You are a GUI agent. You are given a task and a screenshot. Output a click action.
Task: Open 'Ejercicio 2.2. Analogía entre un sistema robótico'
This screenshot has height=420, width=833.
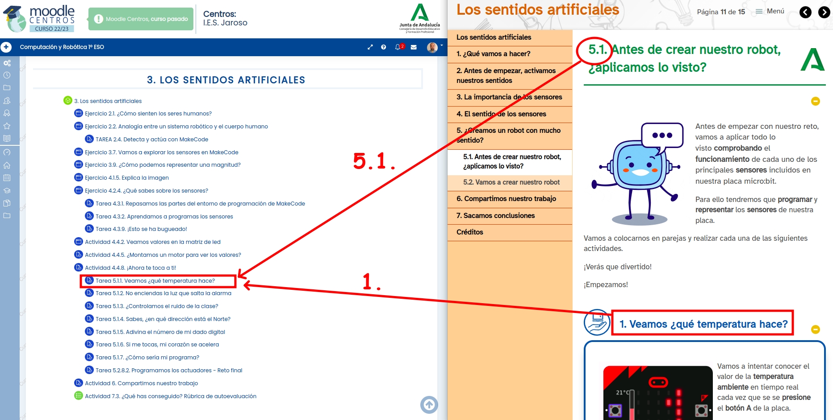pos(176,127)
